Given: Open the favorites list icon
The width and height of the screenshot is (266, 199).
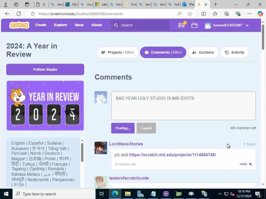Looking at the screenshot, I should click(x=215, y=14).
